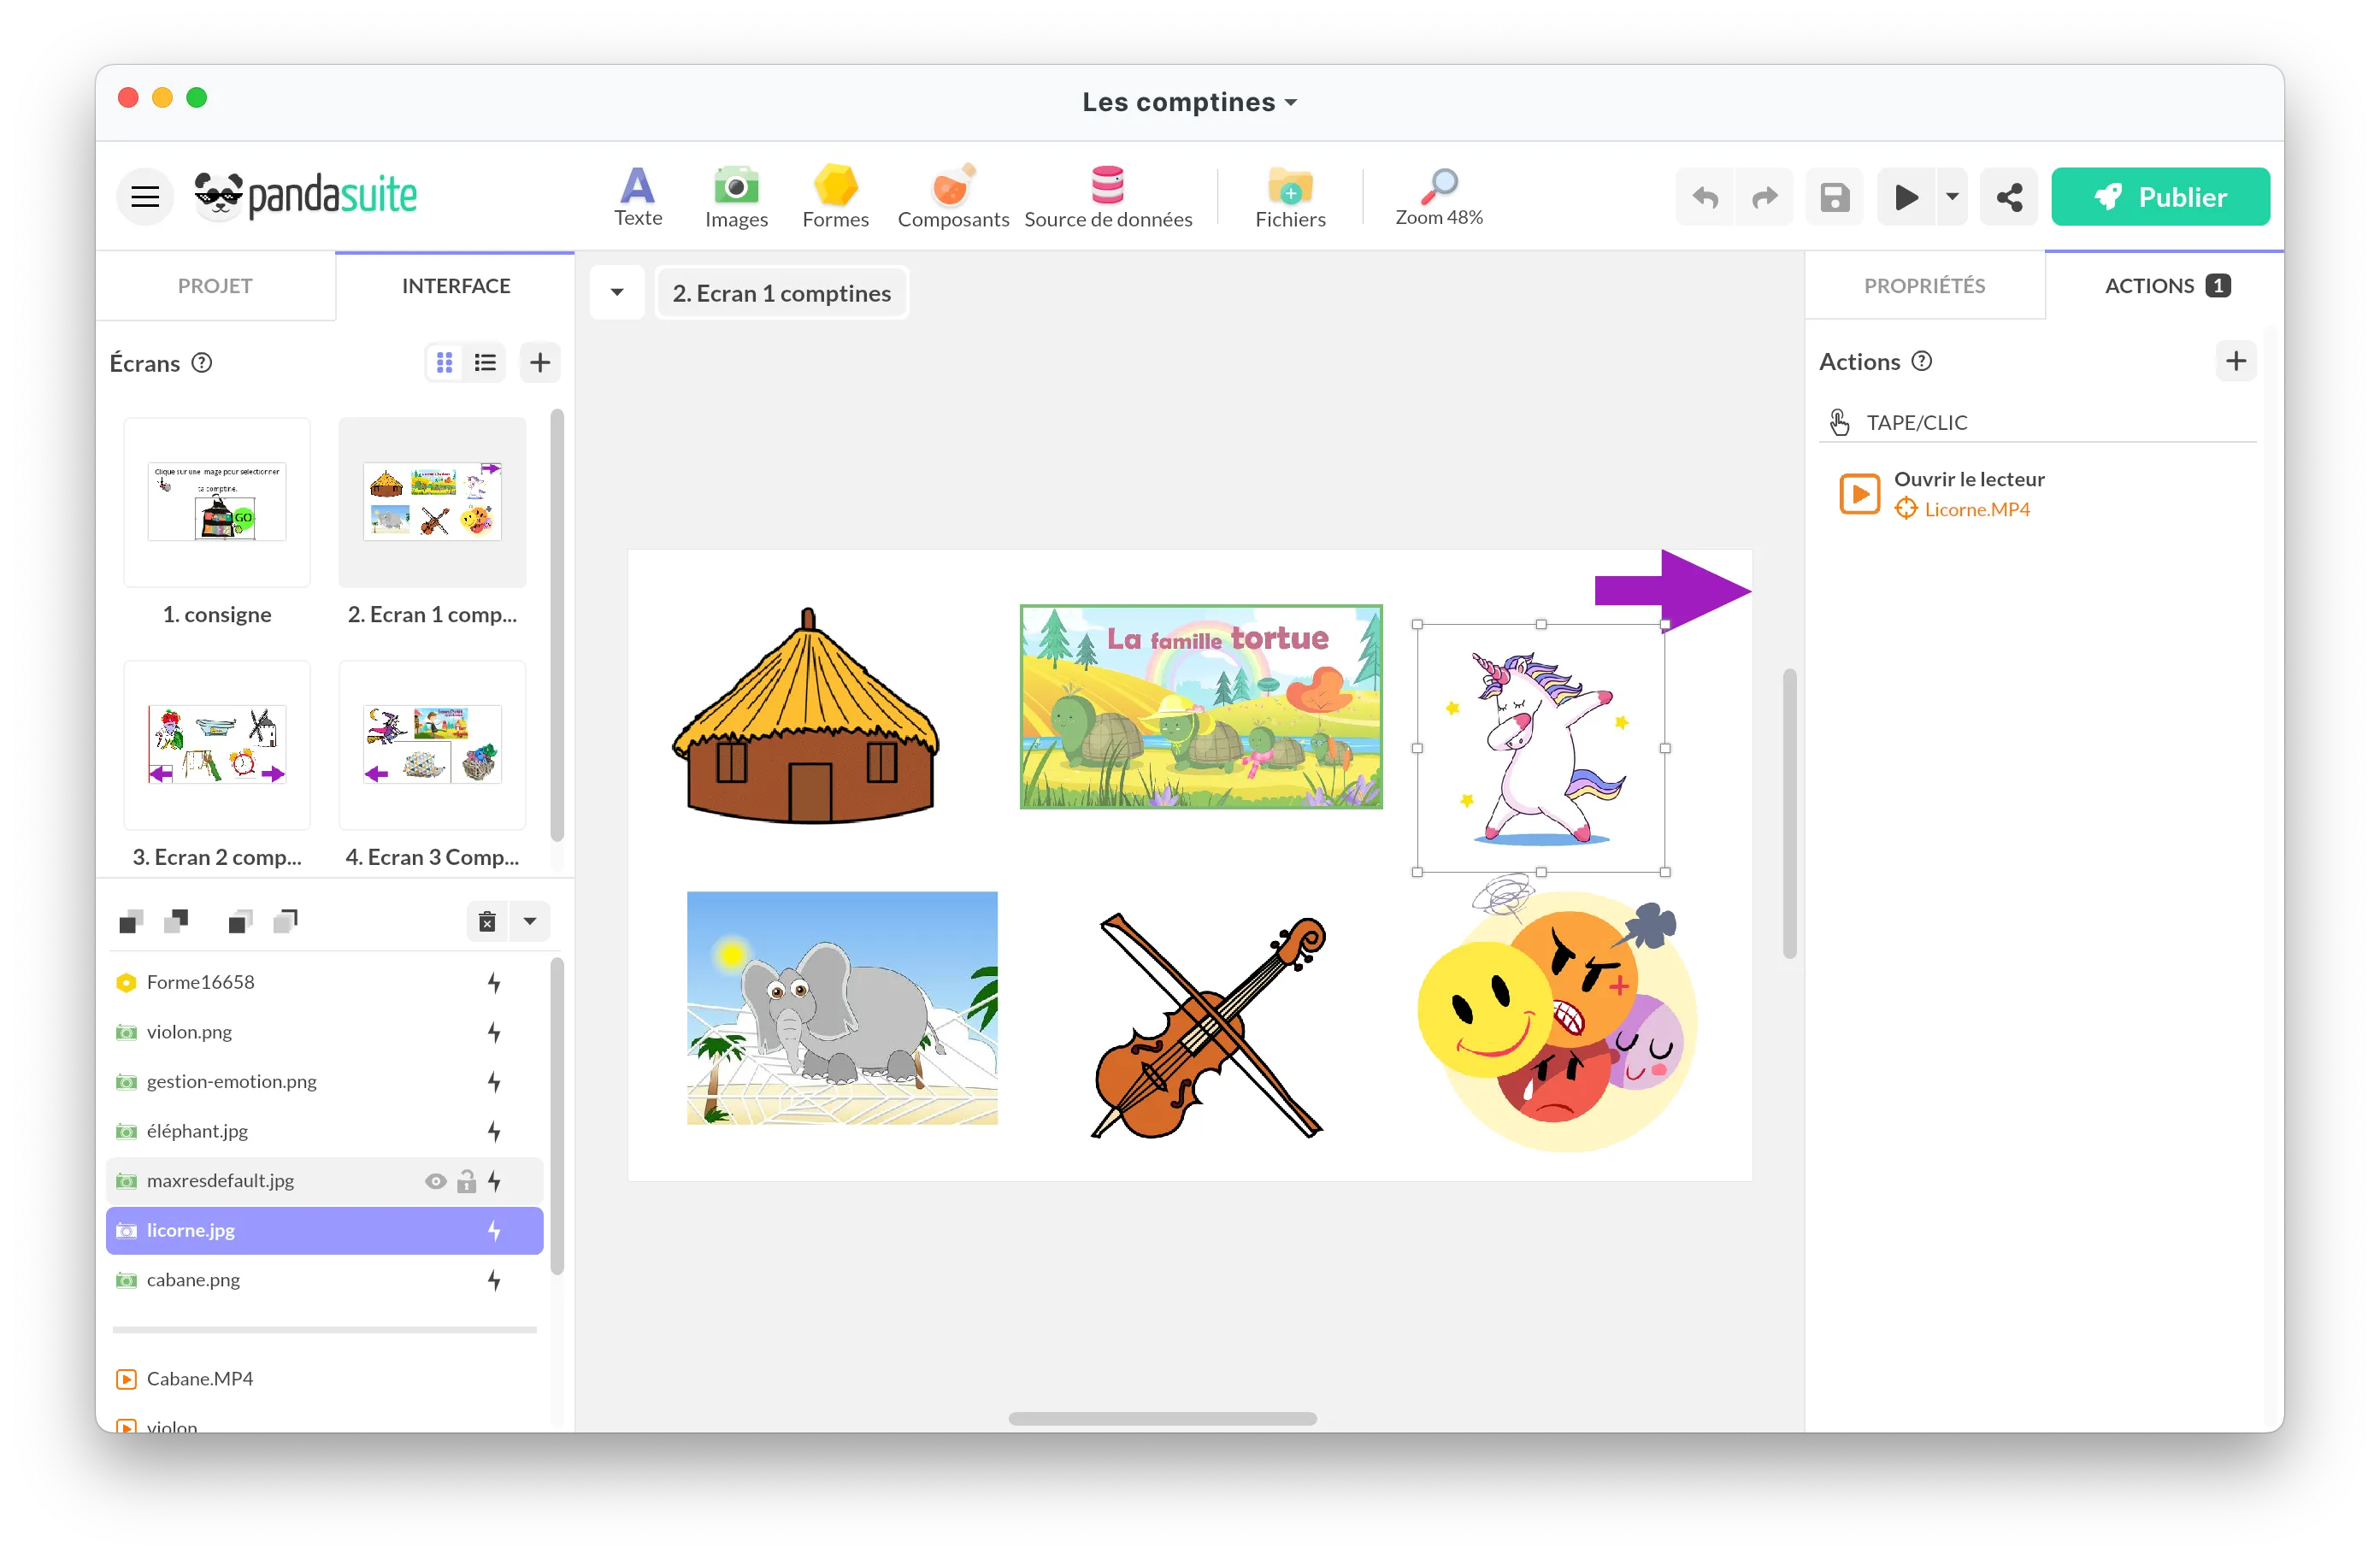Unlock the maxresdefault.jpg layer
Viewport: 2380px width, 1559px height.
pos(466,1181)
